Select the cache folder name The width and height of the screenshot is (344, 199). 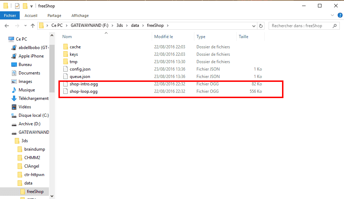[x=75, y=47]
